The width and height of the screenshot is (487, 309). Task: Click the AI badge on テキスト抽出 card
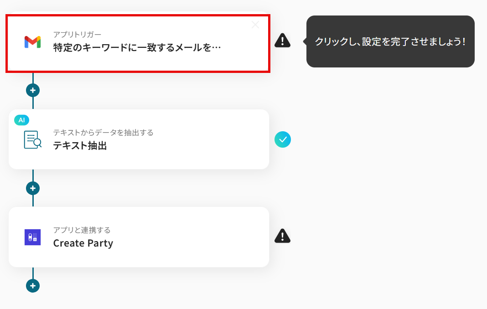(22, 120)
